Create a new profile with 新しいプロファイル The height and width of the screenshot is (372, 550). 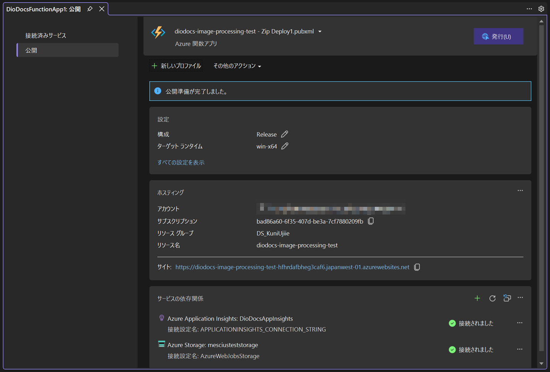coord(176,66)
